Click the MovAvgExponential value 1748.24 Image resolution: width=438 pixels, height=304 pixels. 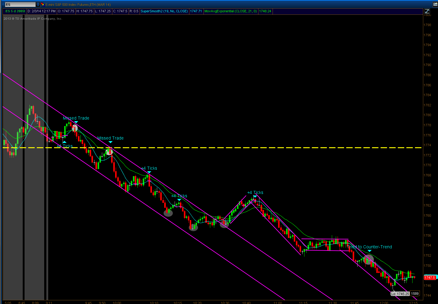click(265, 11)
